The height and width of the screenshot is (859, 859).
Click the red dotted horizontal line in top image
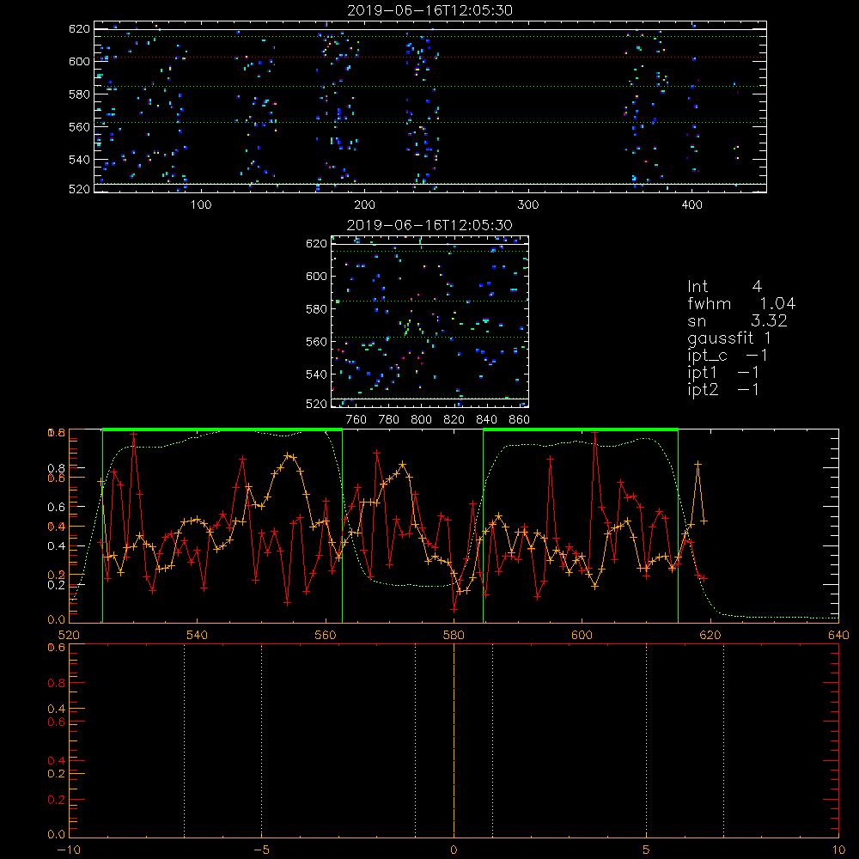click(x=430, y=57)
